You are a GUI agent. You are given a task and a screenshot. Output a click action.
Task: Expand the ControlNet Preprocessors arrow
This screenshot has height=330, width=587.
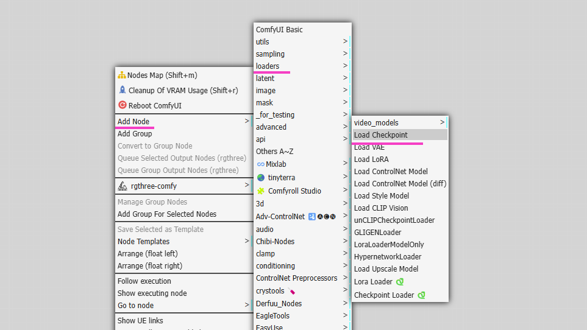(345, 277)
